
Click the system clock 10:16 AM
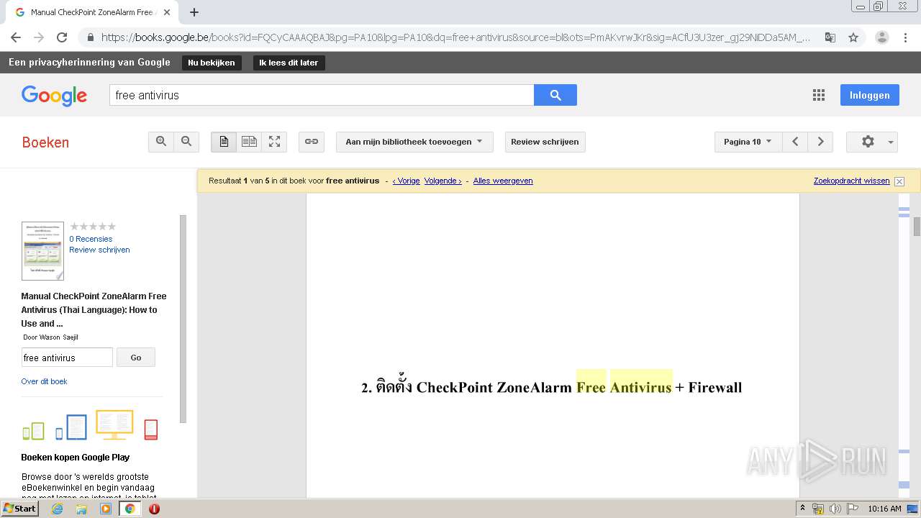click(884, 509)
